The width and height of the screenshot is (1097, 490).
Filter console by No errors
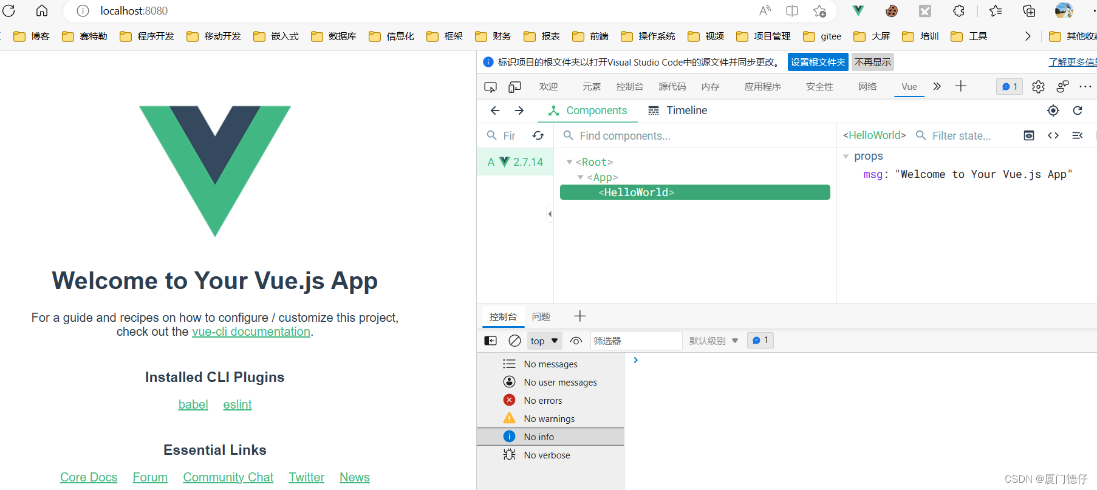pyautogui.click(x=550, y=401)
